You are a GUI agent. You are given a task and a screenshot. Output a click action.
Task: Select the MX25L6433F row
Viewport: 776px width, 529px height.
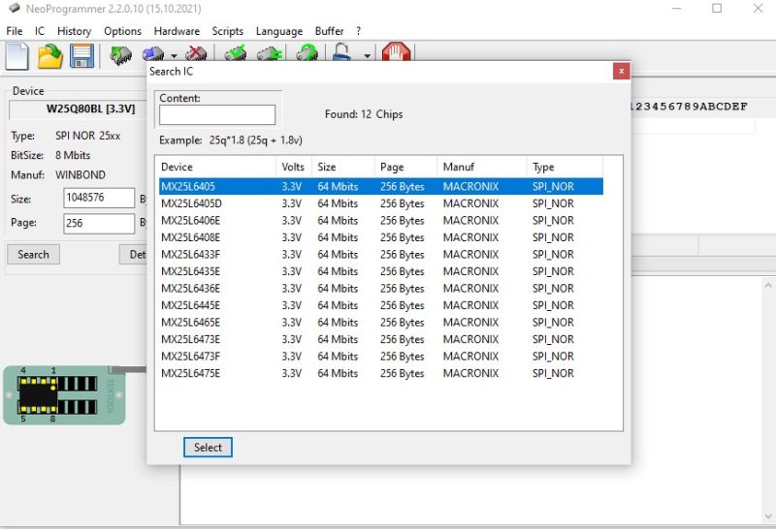pyautogui.click(x=381, y=255)
